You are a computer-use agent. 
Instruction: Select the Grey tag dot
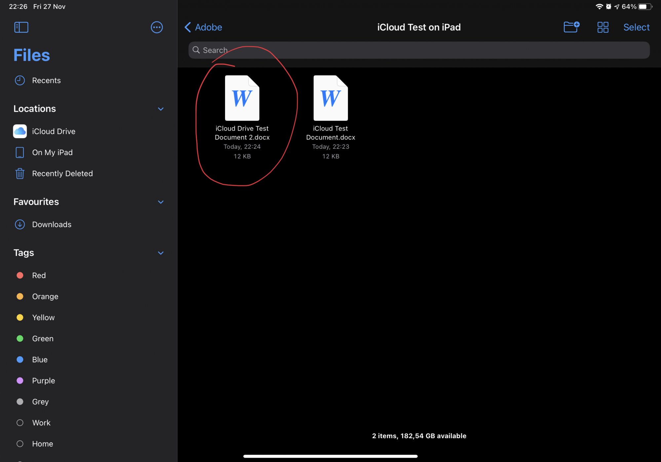coord(20,401)
